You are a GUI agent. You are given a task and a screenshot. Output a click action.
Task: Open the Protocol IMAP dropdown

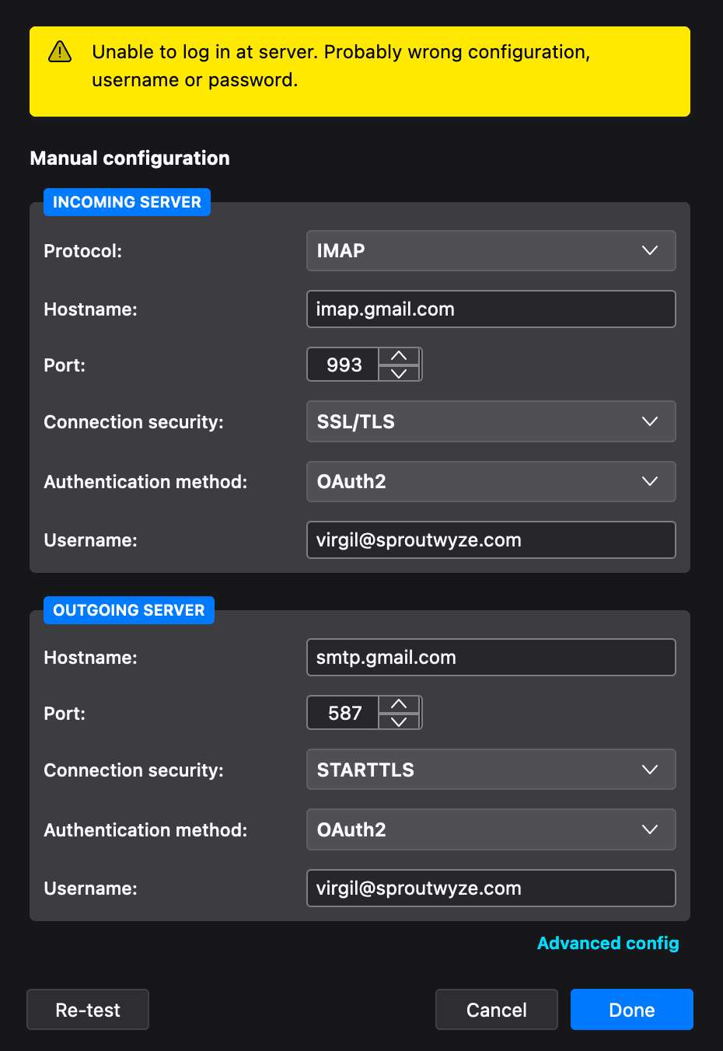click(x=491, y=251)
